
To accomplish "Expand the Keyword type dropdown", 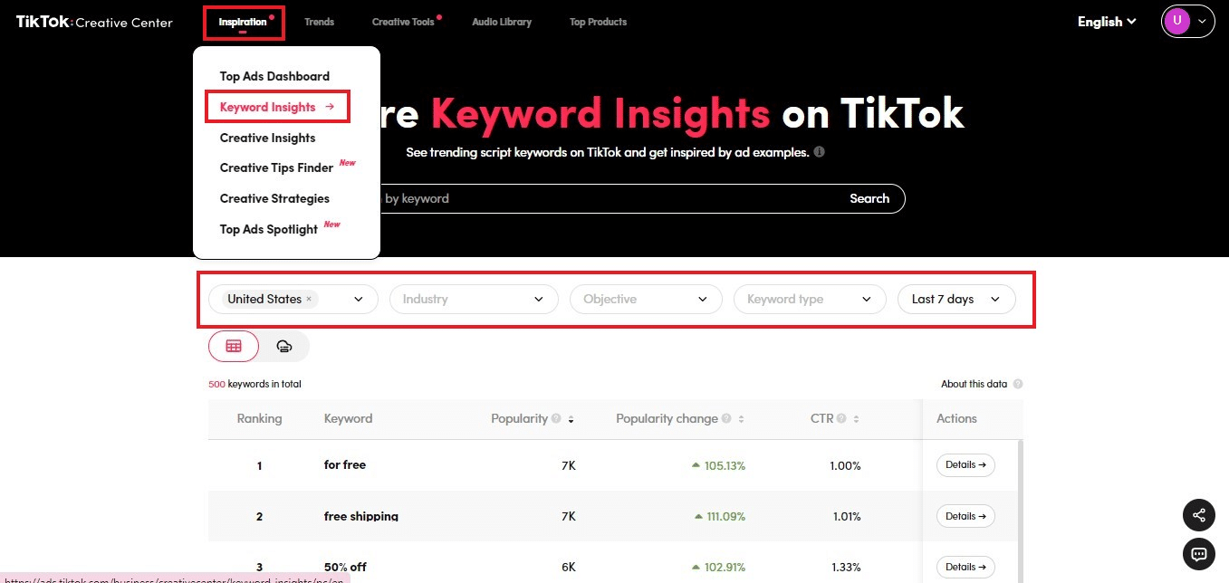I will click(x=809, y=299).
